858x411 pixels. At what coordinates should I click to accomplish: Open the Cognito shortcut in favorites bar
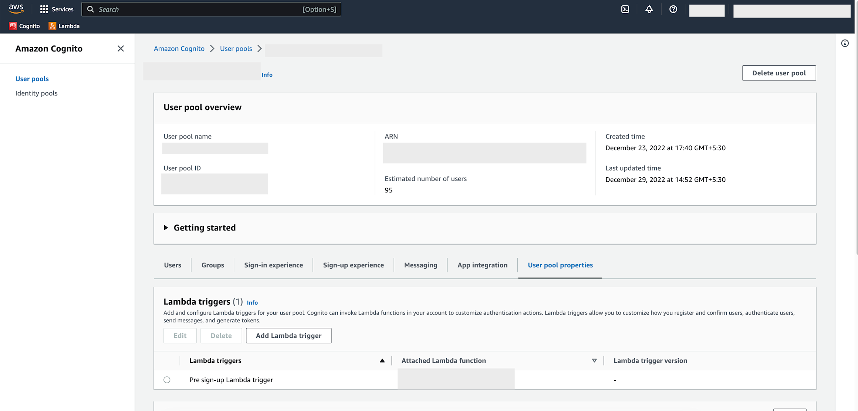pos(24,26)
